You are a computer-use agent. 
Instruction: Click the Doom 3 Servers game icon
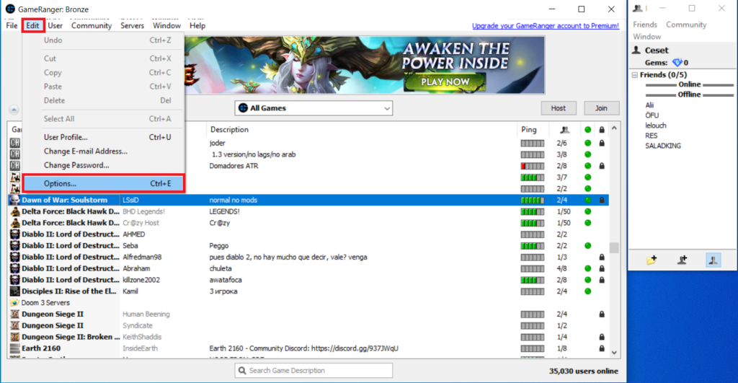click(14, 303)
